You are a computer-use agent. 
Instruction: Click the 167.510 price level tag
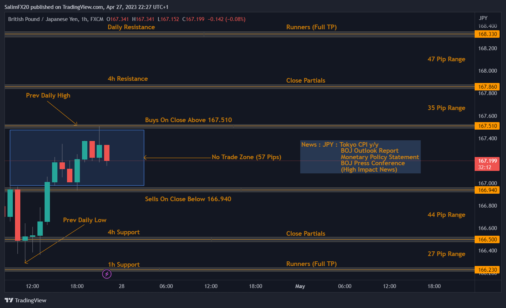click(487, 126)
